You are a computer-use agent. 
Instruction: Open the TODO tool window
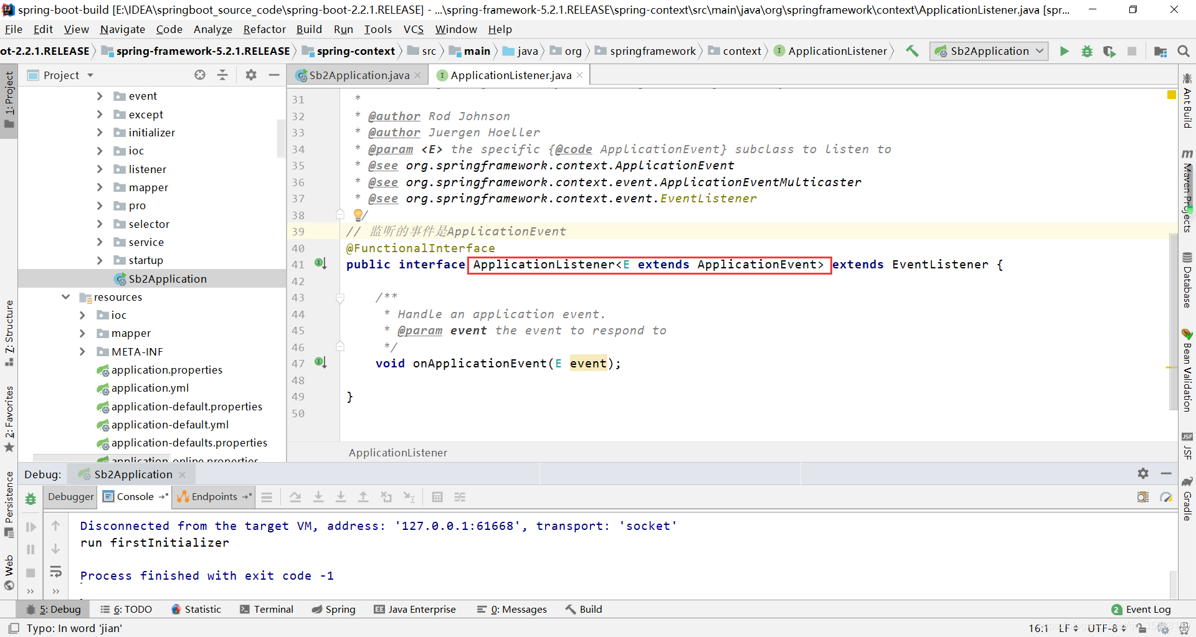coord(126,609)
